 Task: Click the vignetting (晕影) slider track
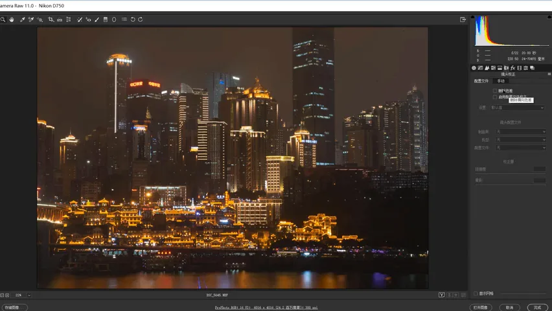pyautogui.click(x=511, y=185)
